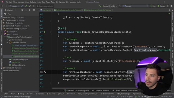The width and height of the screenshot is (174, 98).
Task: Click Customers.Api.Tests.Integration breadcrumb
Action: pos(77,91)
